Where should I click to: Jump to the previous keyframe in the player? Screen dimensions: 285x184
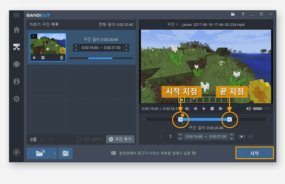[187, 109]
